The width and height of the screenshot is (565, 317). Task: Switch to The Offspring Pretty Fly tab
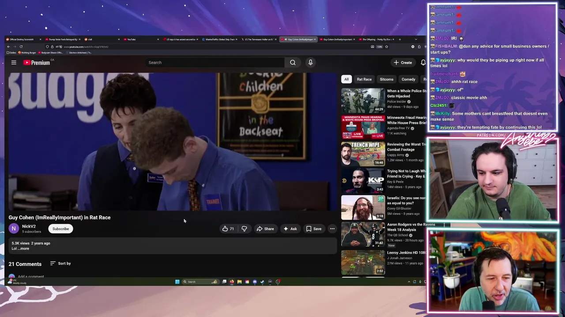(x=377, y=39)
